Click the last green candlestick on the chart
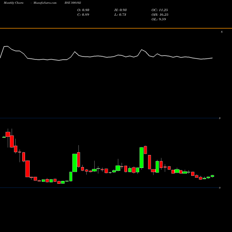The width and height of the screenshot is (232, 232). click(213, 176)
